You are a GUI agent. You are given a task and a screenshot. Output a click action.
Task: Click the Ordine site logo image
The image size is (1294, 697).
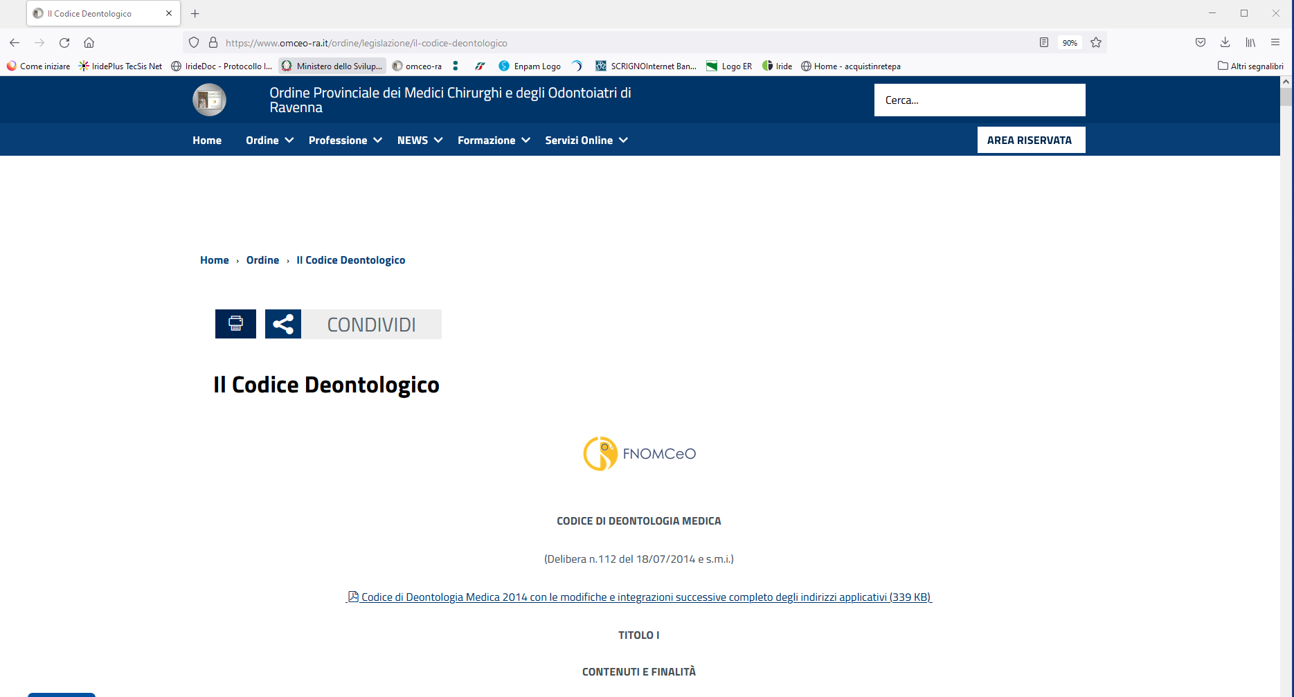[x=209, y=100]
